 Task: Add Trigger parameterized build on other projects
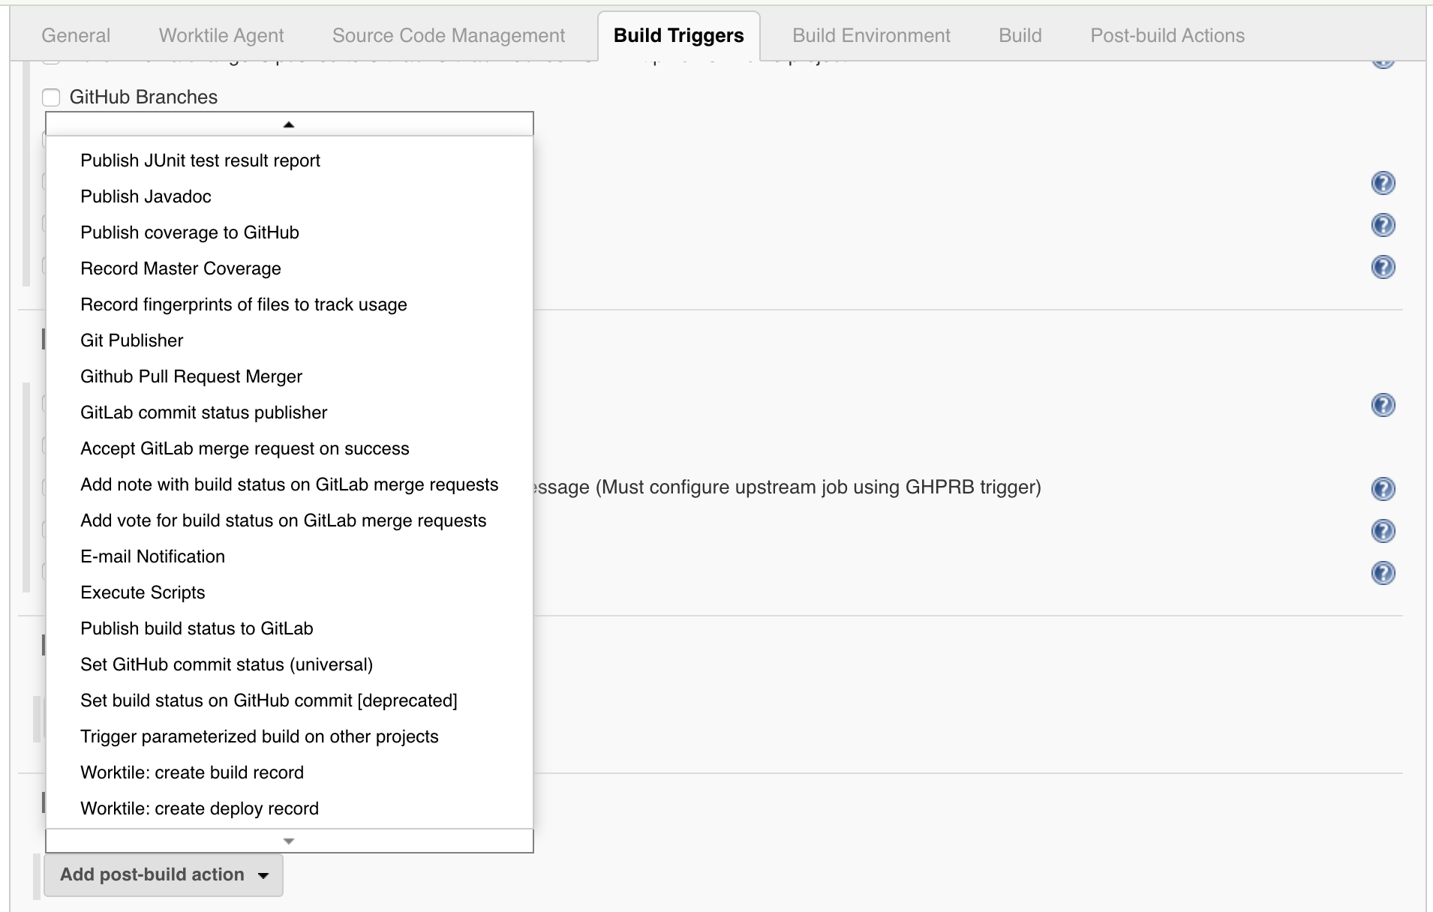[x=260, y=736]
